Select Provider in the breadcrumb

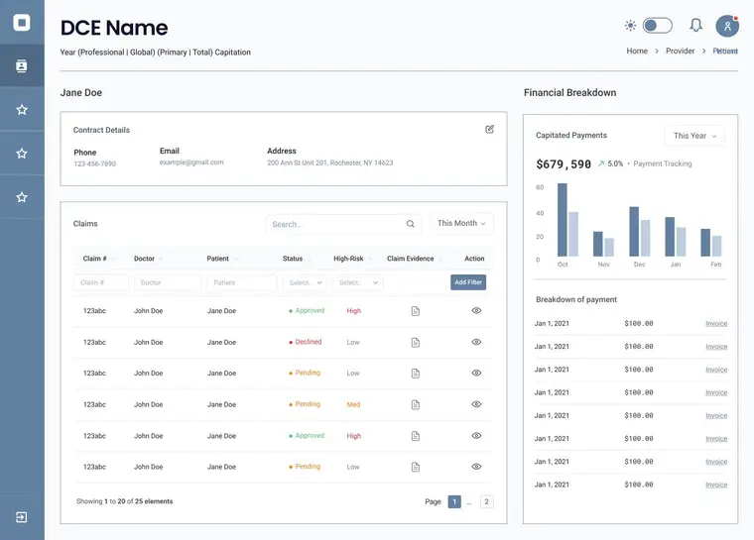point(680,51)
